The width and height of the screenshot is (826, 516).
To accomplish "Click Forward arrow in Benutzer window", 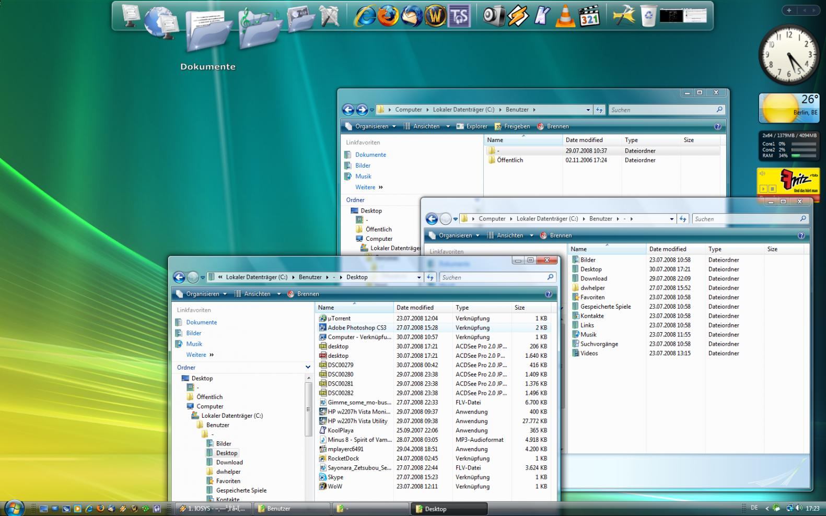I will pyautogui.click(x=362, y=110).
